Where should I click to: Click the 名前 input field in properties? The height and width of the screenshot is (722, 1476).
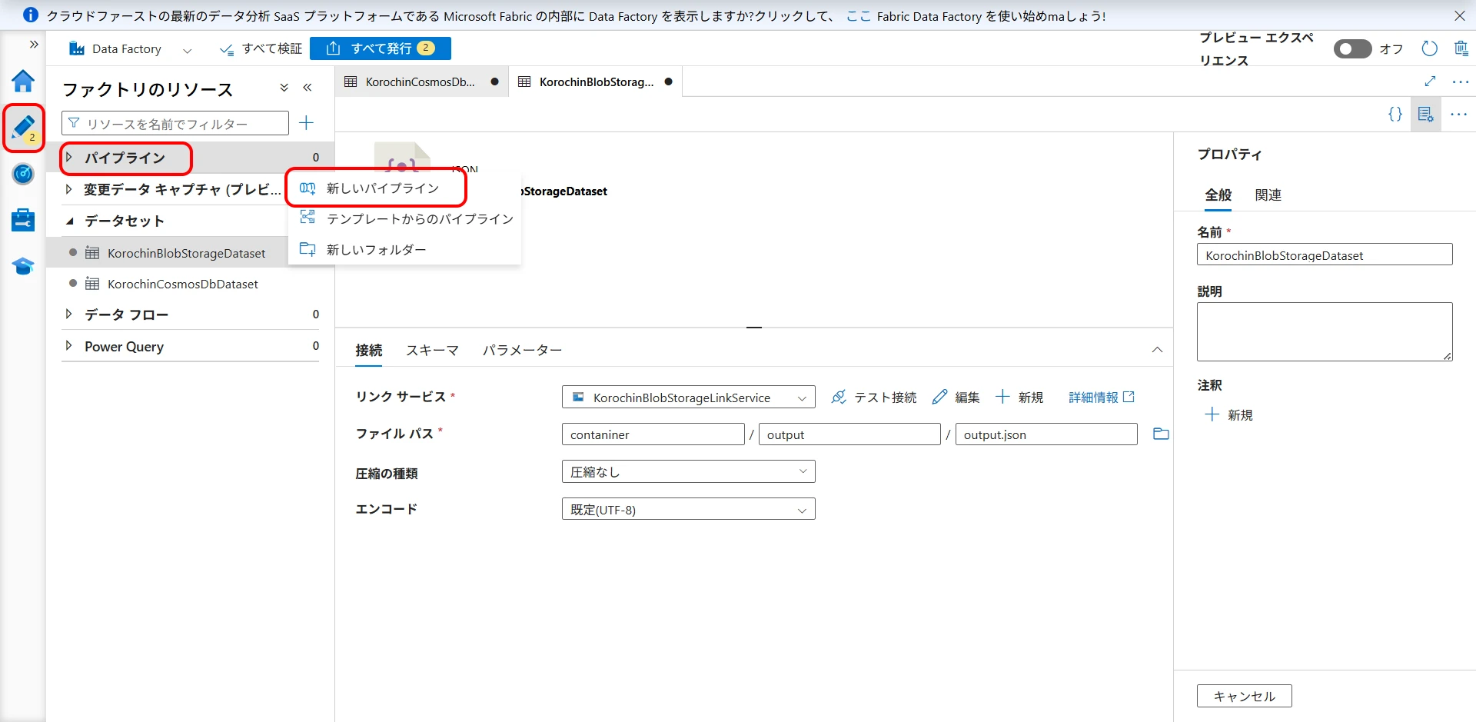point(1324,255)
